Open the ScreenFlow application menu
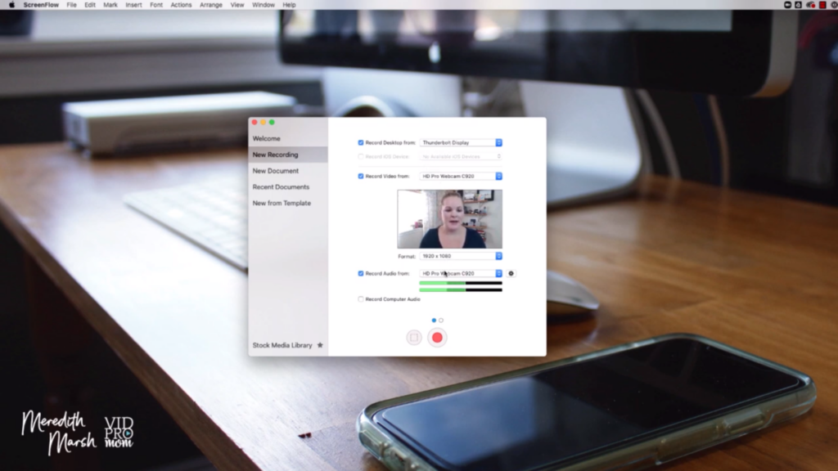This screenshot has height=471, width=838. pos(41,5)
